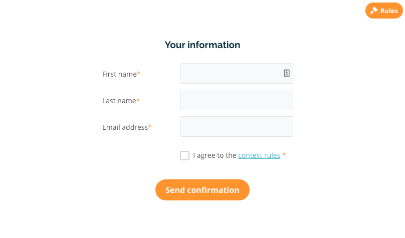Submit with the Send confirmation button
Viewport: 405px width, 238px height.
(202, 190)
